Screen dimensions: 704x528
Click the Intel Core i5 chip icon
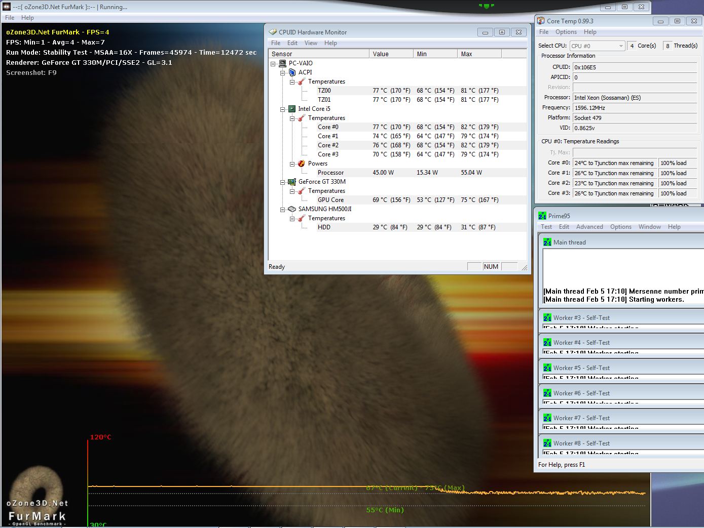292,109
